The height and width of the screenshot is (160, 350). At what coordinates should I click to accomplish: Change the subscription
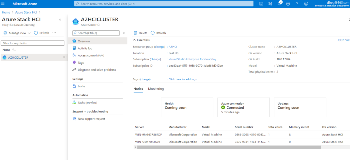[155, 59]
